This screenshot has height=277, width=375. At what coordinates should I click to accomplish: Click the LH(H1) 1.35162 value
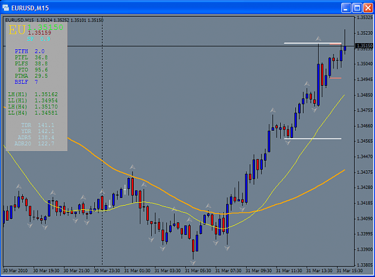[46, 94]
